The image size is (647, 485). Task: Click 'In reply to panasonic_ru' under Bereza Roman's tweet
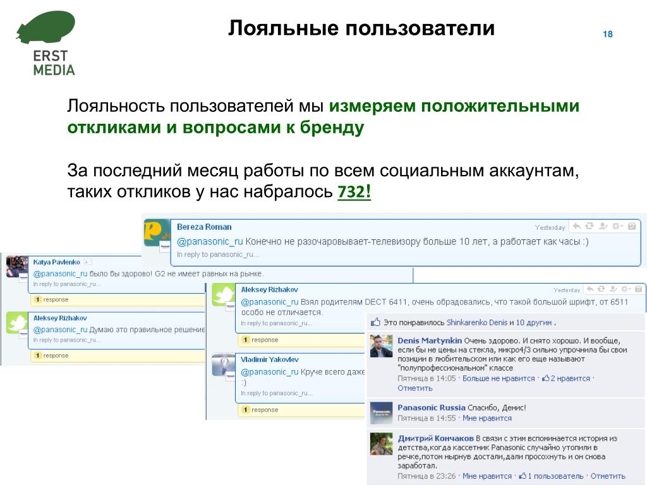coord(218,254)
